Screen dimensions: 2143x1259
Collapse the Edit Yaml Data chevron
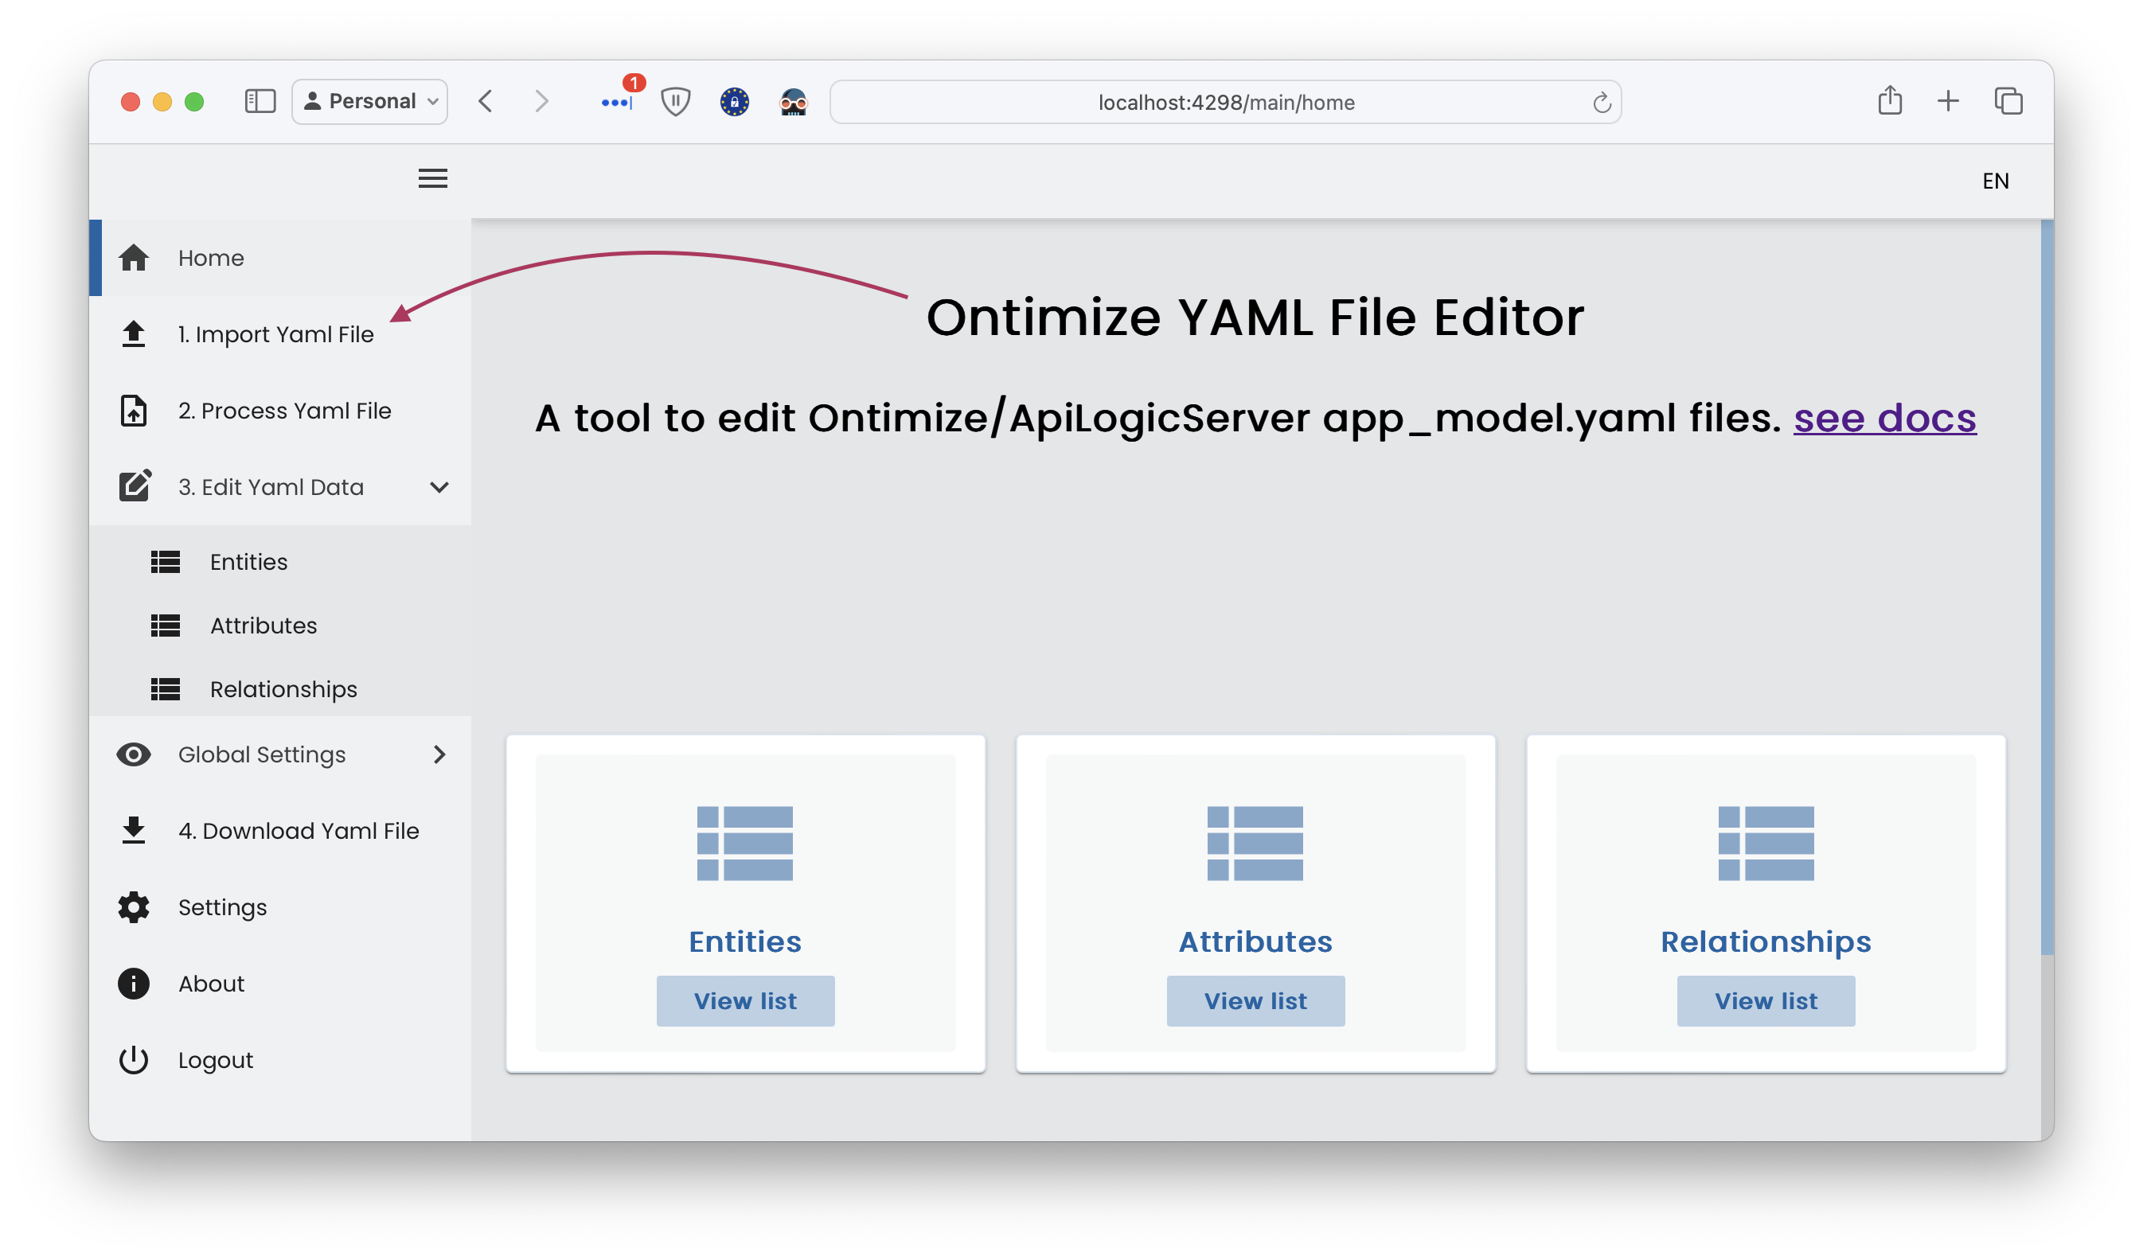coord(439,487)
